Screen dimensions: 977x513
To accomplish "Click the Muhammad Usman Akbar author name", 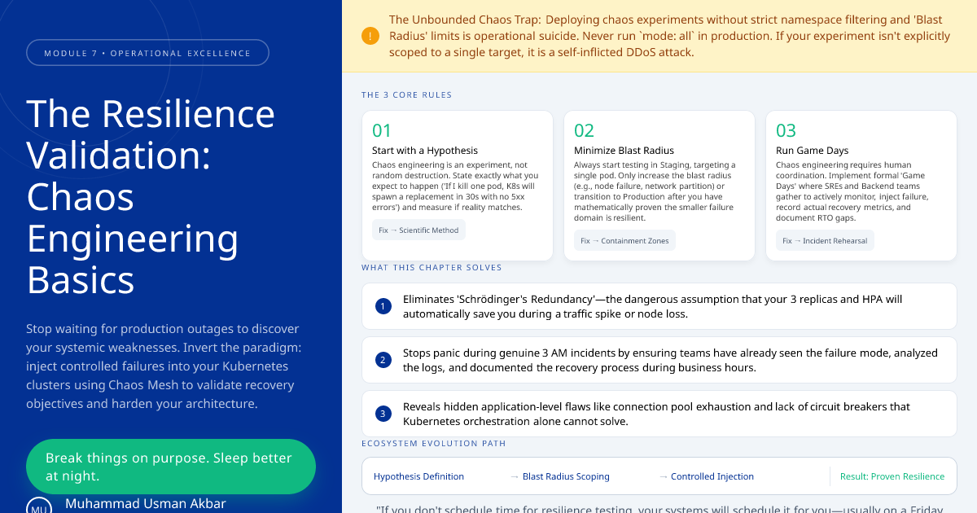I will (146, 503).
